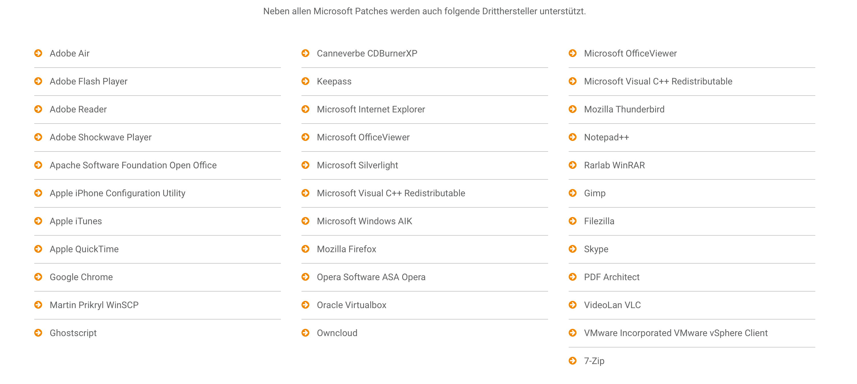Click the arrow icon beside Adobe Air
This screenshot has height=384, width=857.
38,53
